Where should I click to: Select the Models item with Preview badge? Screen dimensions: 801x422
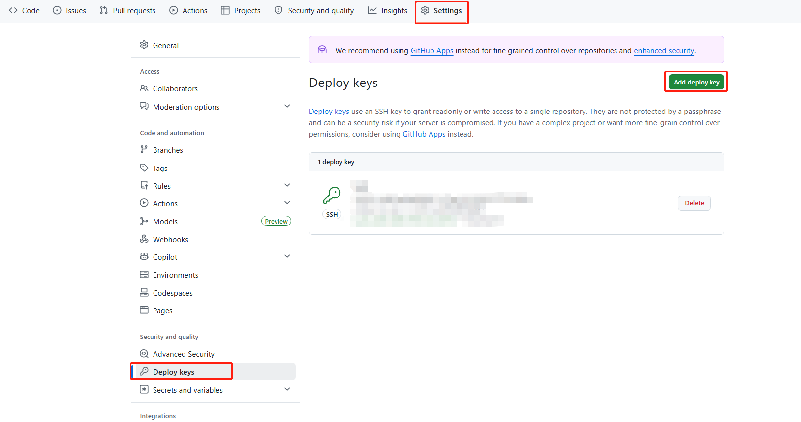point(165,222)
